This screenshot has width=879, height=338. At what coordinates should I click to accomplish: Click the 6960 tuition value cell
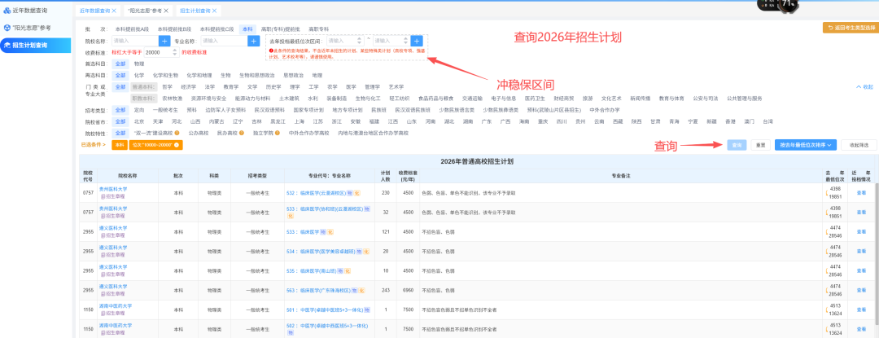pos(406,291)
